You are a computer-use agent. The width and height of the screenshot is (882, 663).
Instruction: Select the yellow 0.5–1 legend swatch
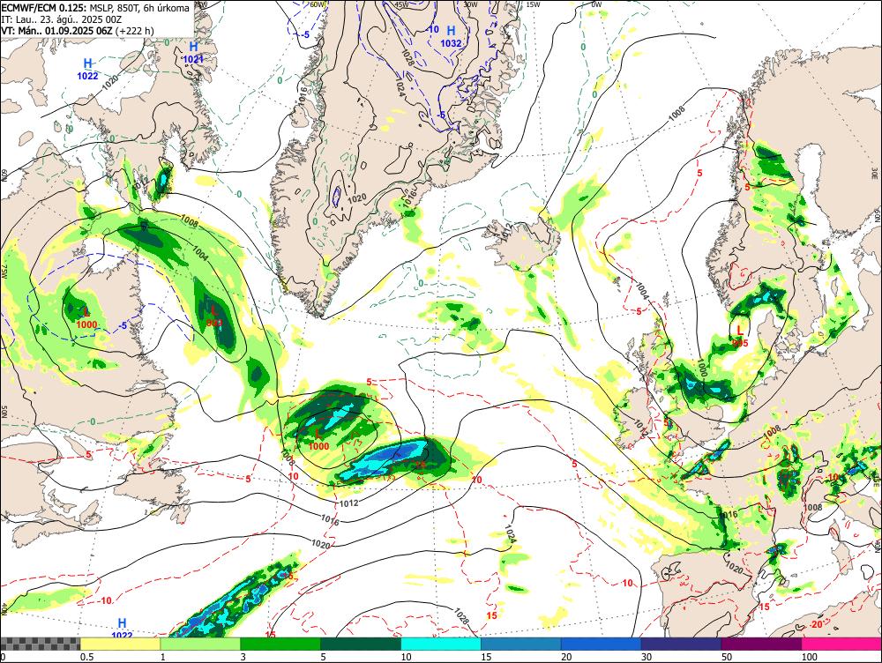(120, 644)
